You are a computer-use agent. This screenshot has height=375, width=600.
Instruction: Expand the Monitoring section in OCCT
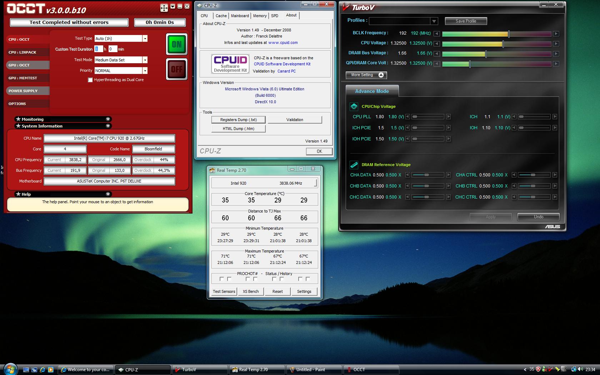[x=108, y=119]
